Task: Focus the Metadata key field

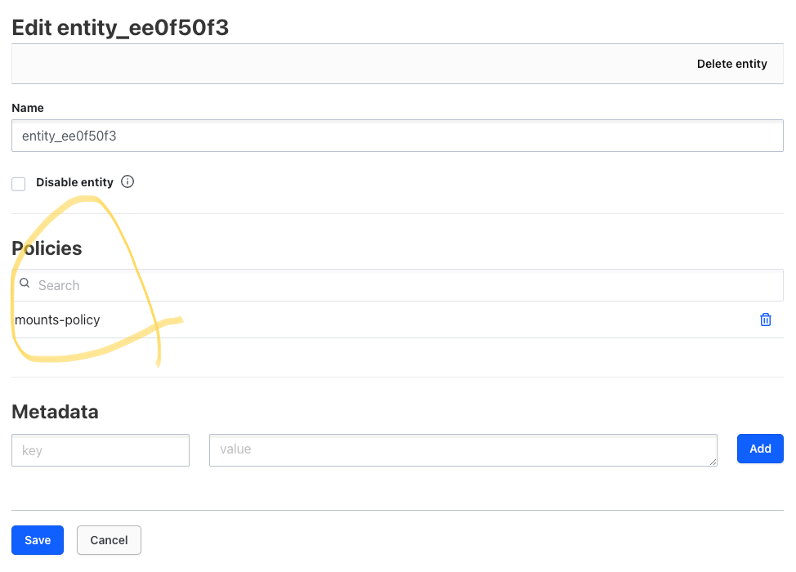Action: coord(101,450)
